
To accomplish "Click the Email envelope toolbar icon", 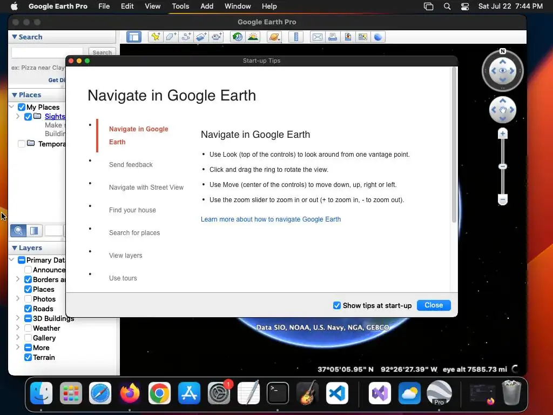I will (x=318, y=37).
